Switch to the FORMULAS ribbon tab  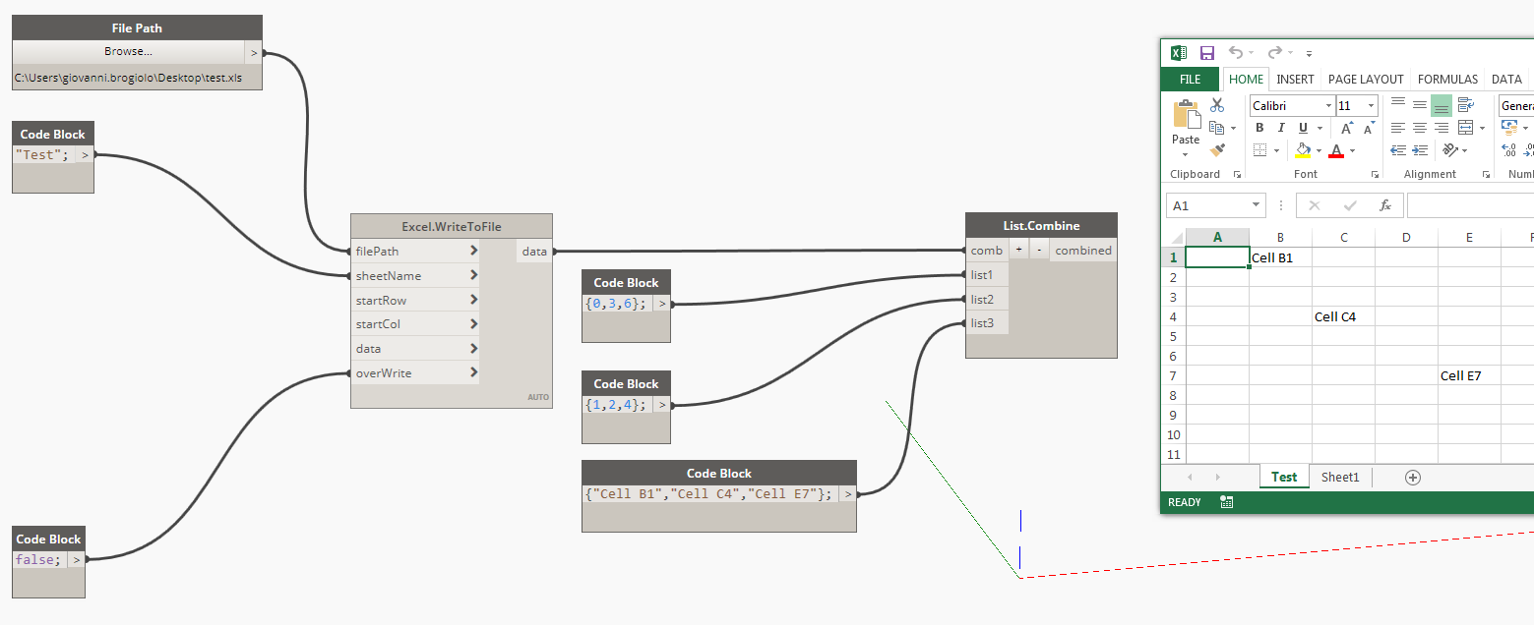point(1447,79)
